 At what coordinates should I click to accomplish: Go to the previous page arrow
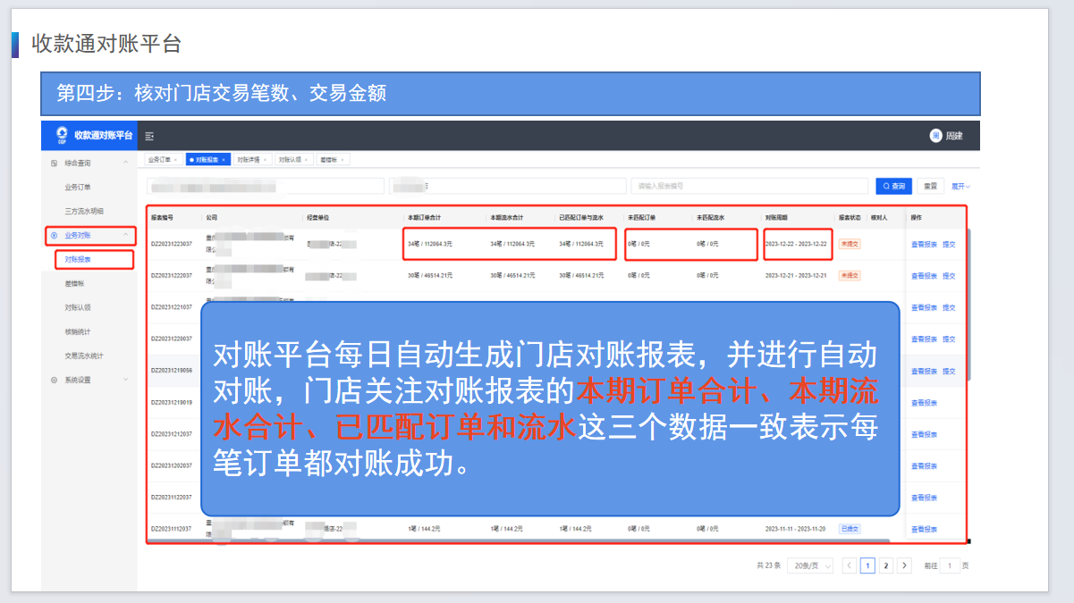(x=850, y=565)
